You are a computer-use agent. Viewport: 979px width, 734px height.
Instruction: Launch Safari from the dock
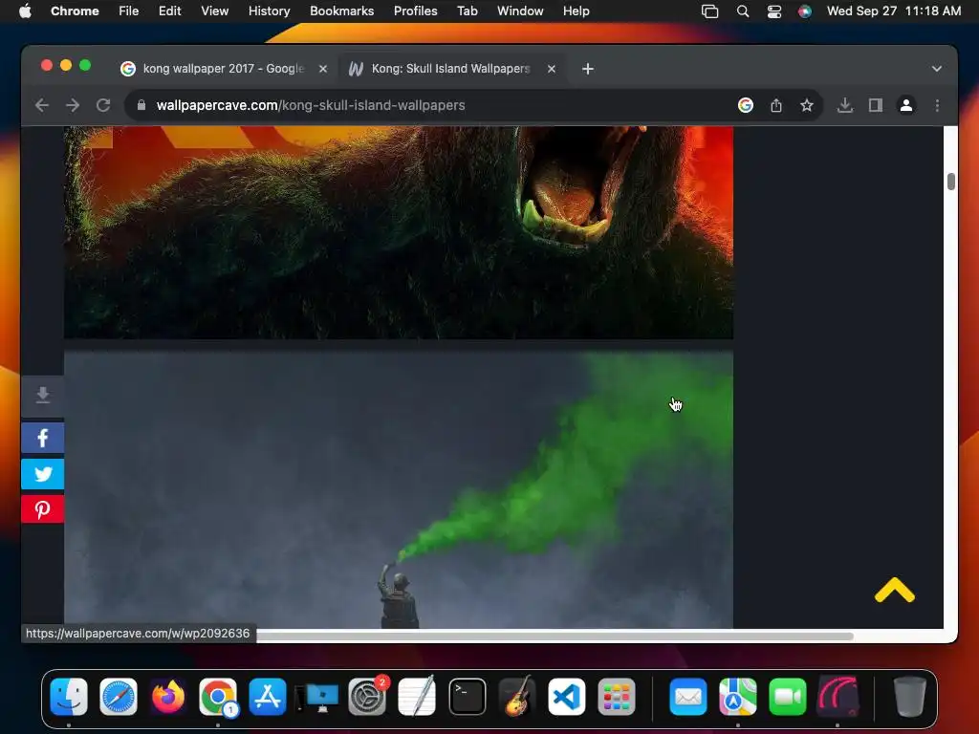(119, 696)
